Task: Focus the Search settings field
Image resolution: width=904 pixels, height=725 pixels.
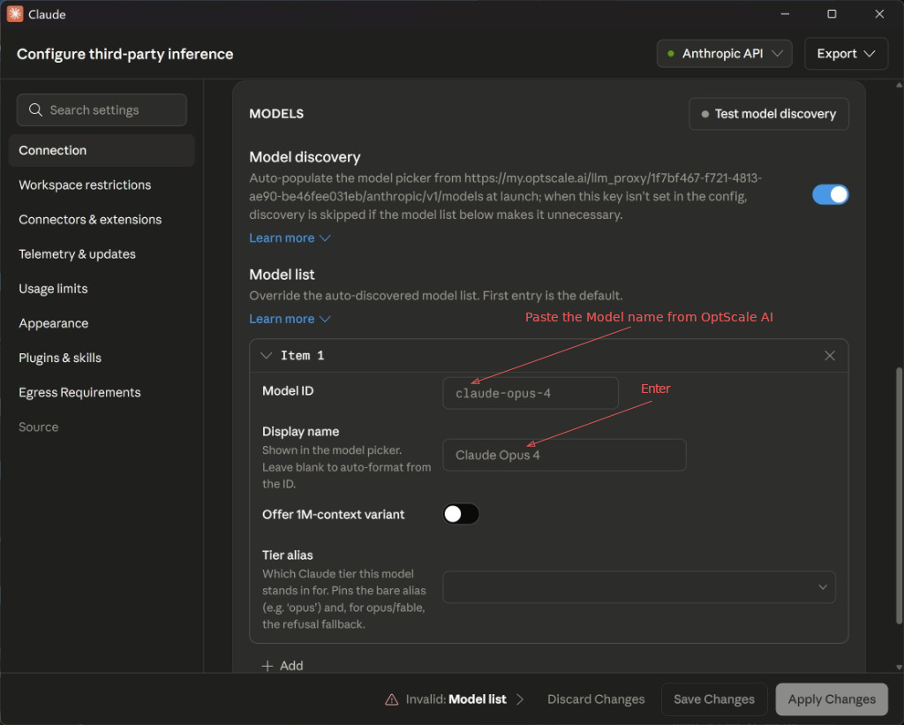Action: (x=102, y=110)
